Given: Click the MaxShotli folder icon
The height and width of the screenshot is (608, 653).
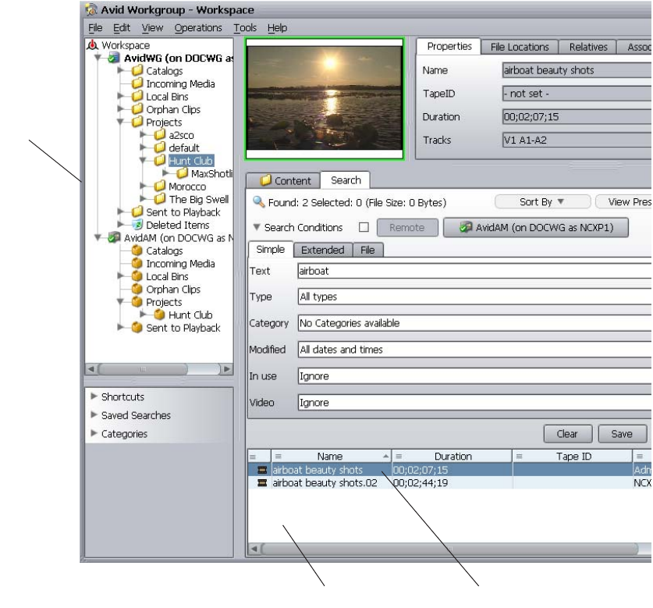Looking at the screenshot, I should click(183, 173).
